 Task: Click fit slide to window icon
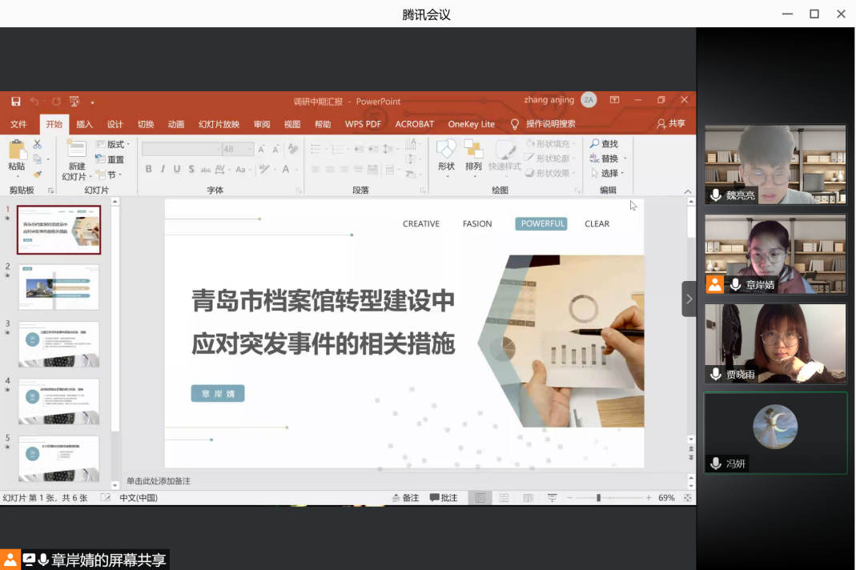click(687, 498)
